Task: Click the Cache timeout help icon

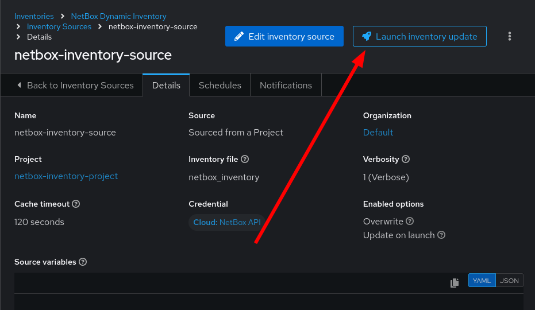Action: coord(76,204)
